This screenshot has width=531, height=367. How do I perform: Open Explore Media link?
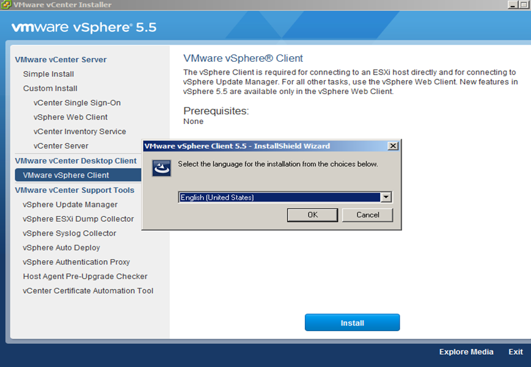click(466, 352)
